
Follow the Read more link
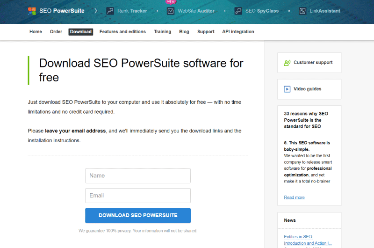point(294,197)
